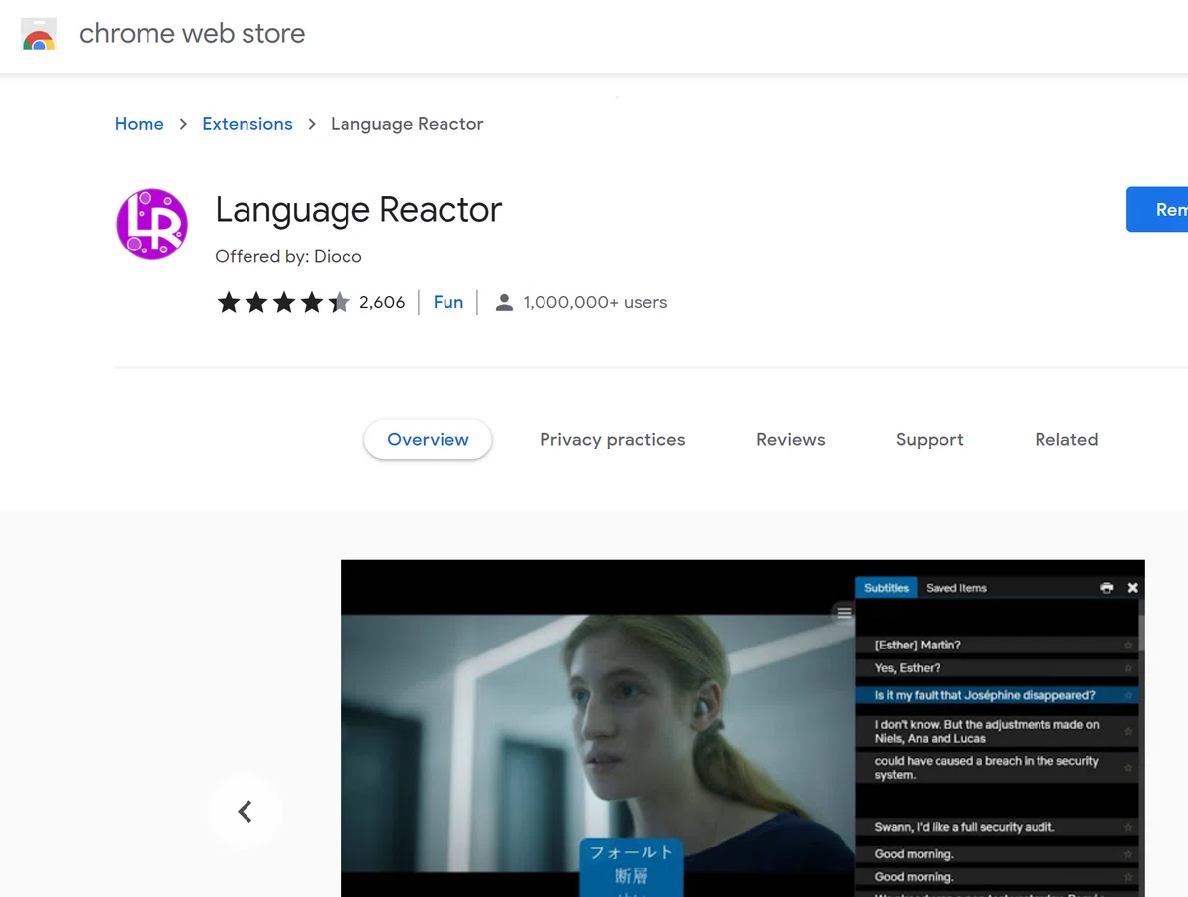Click the printer icon in subtitle panel

point(1106,588)
